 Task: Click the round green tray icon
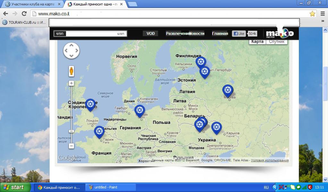(x=299, y=187)
